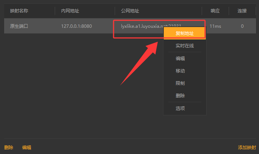Click the 127.0.0.1:8080 address cell

tap(76, 26)
